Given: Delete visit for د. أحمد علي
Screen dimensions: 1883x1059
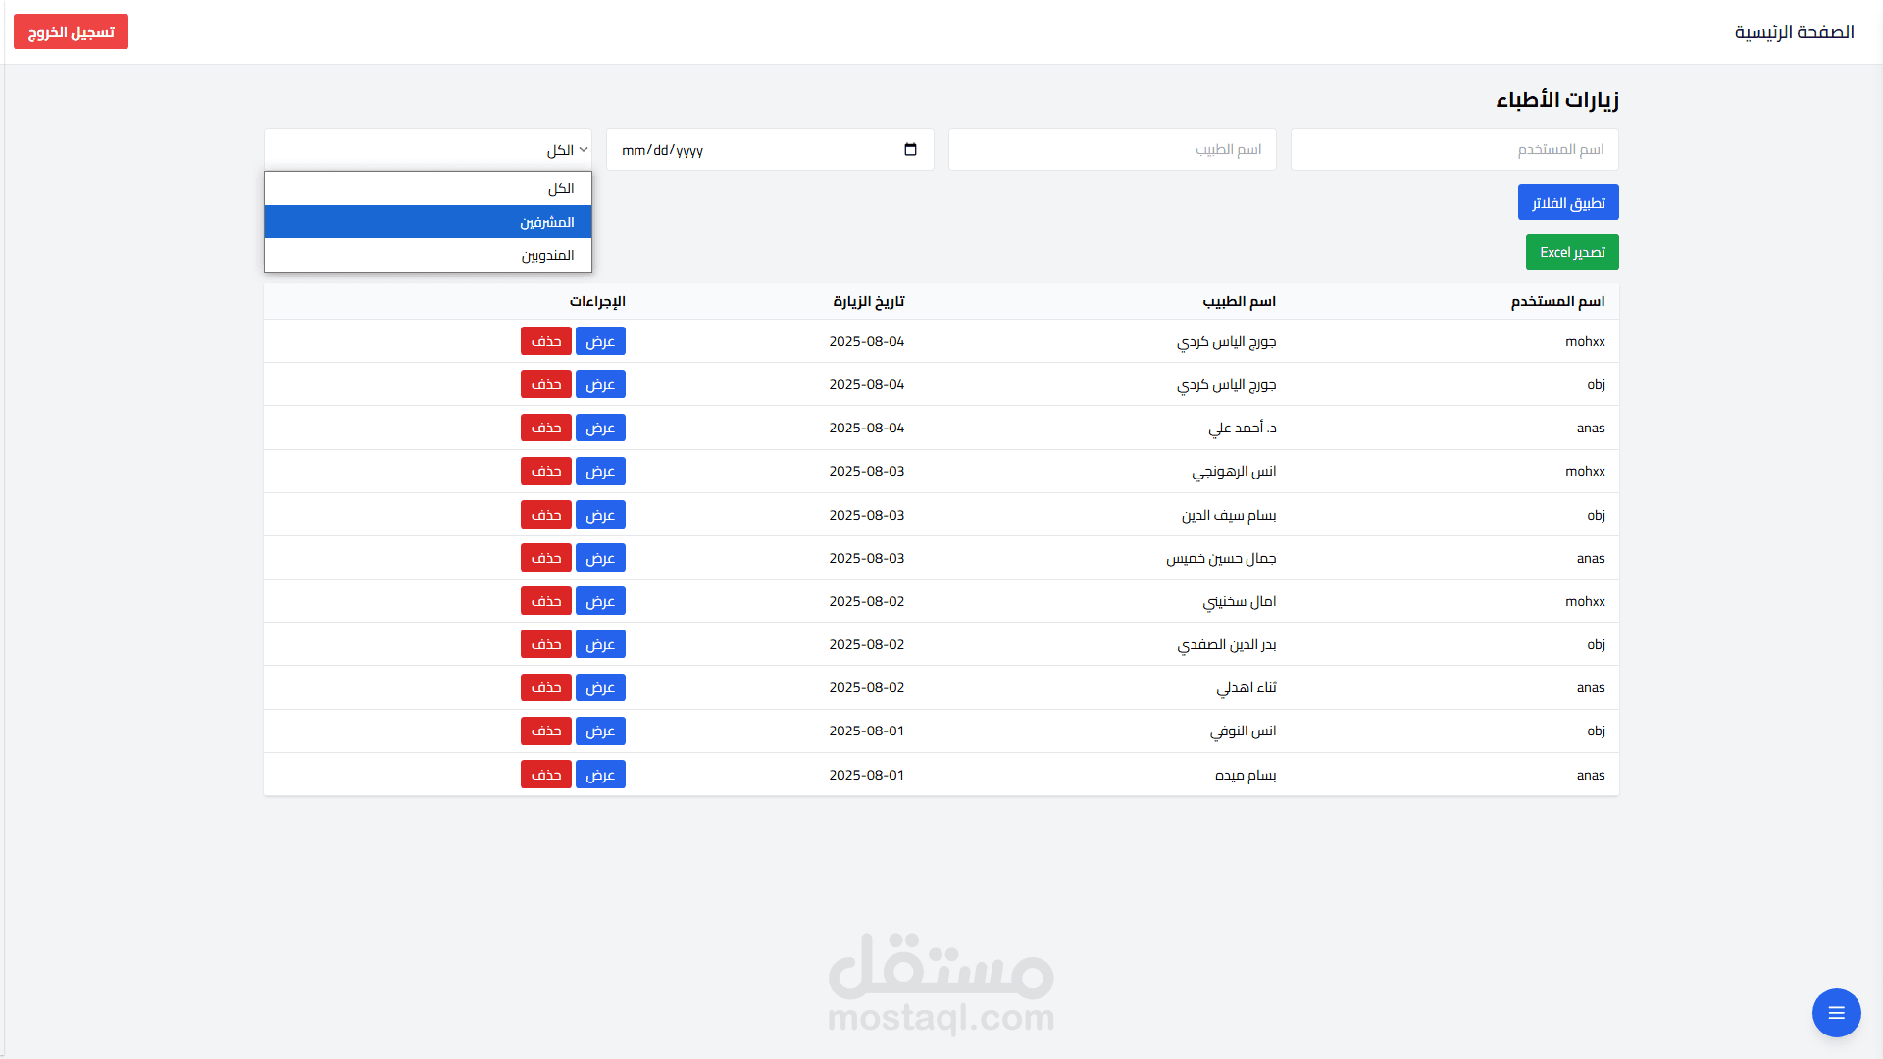Looking at the screenshot, I should (x=546, y=428).
